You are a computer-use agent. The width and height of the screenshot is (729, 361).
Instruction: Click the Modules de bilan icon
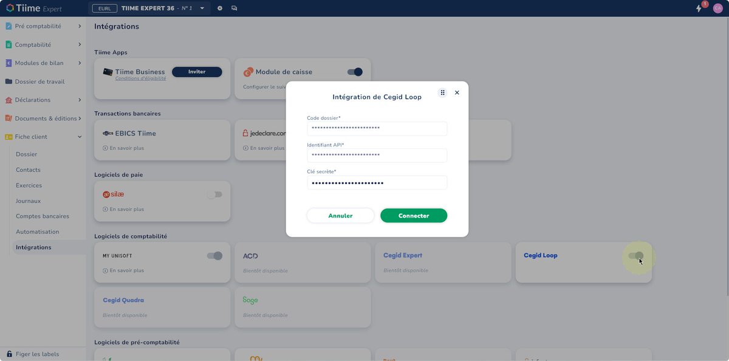click(x=9, y=63)
